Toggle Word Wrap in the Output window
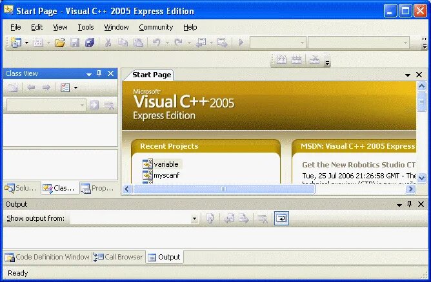431x282 pixels. [281, 218]
